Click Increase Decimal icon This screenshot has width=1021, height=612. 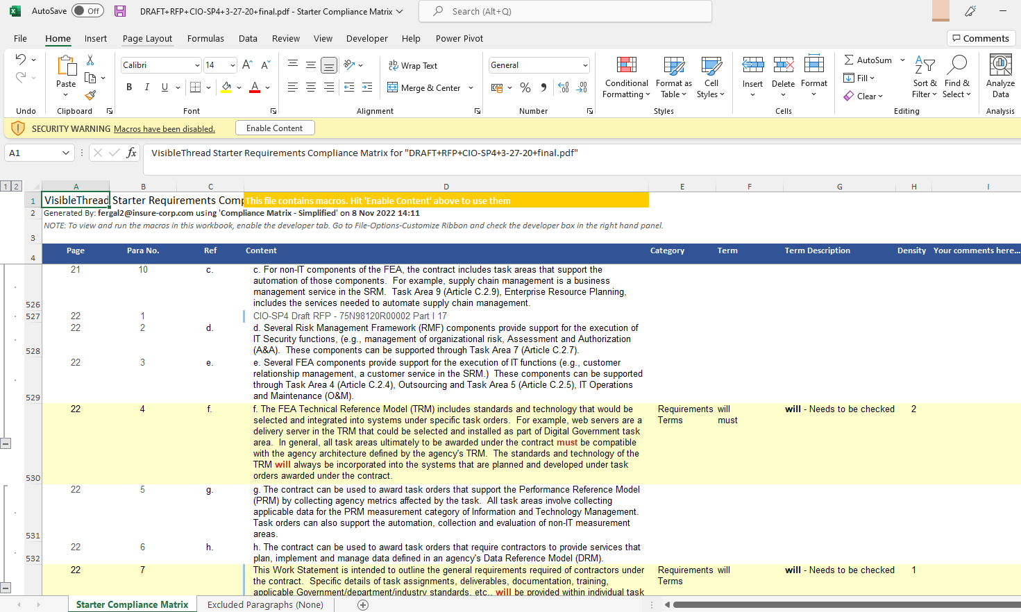[564, 87]
